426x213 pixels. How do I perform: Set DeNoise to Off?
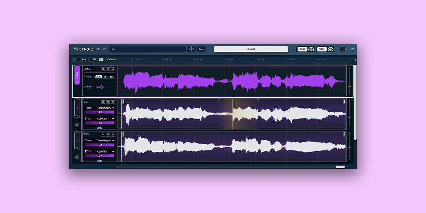105,77
